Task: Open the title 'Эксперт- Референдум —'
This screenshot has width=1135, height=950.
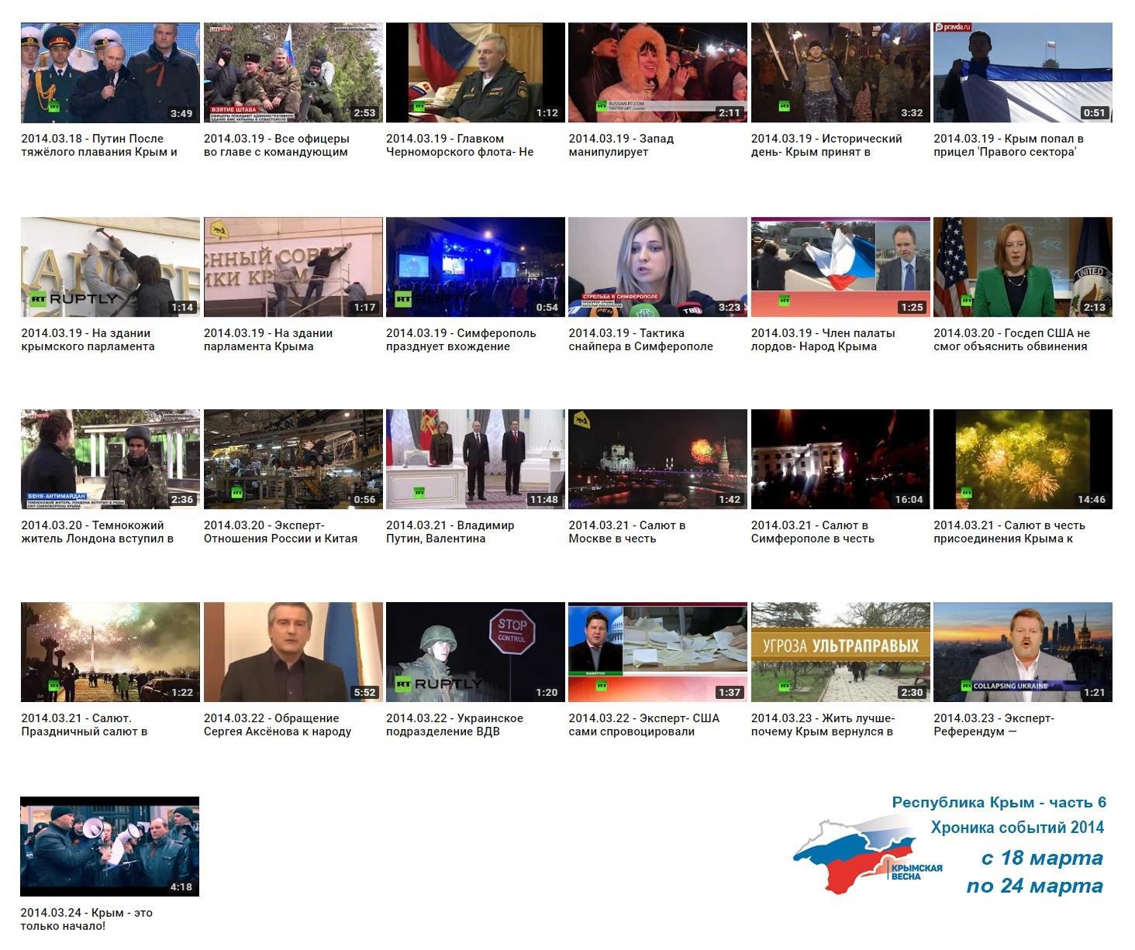Action: point(995,725)
